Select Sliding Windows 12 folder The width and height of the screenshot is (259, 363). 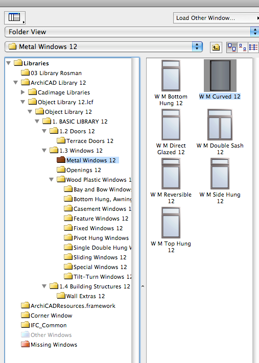coord(95,257)
